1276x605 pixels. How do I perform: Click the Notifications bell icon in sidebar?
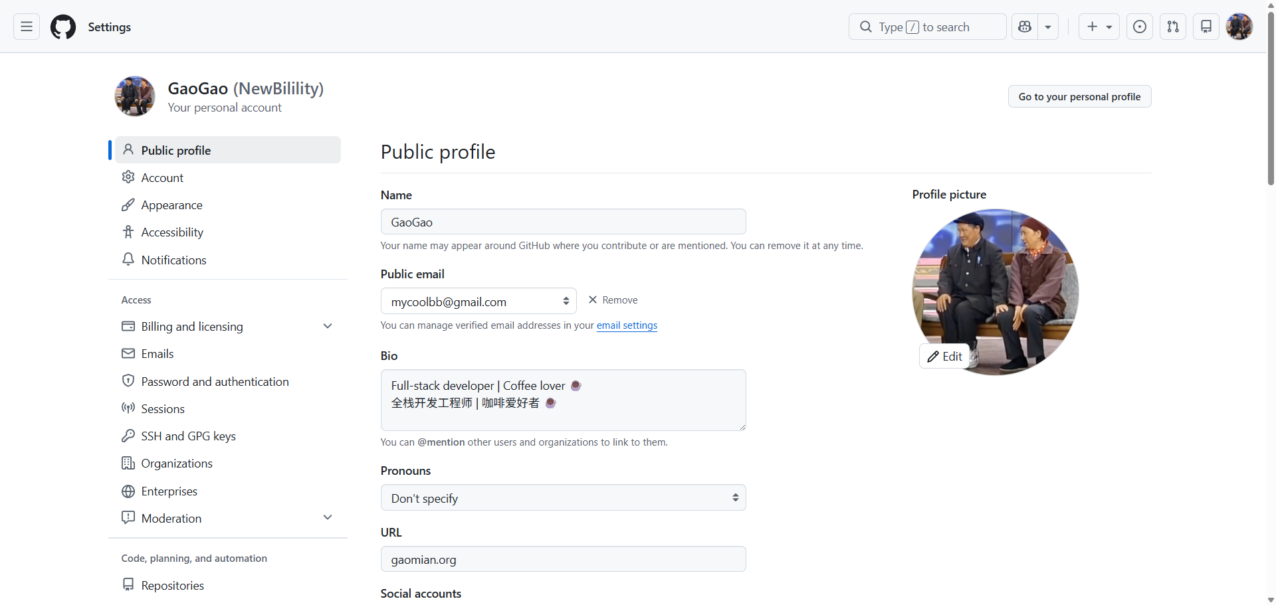point(128,259)
